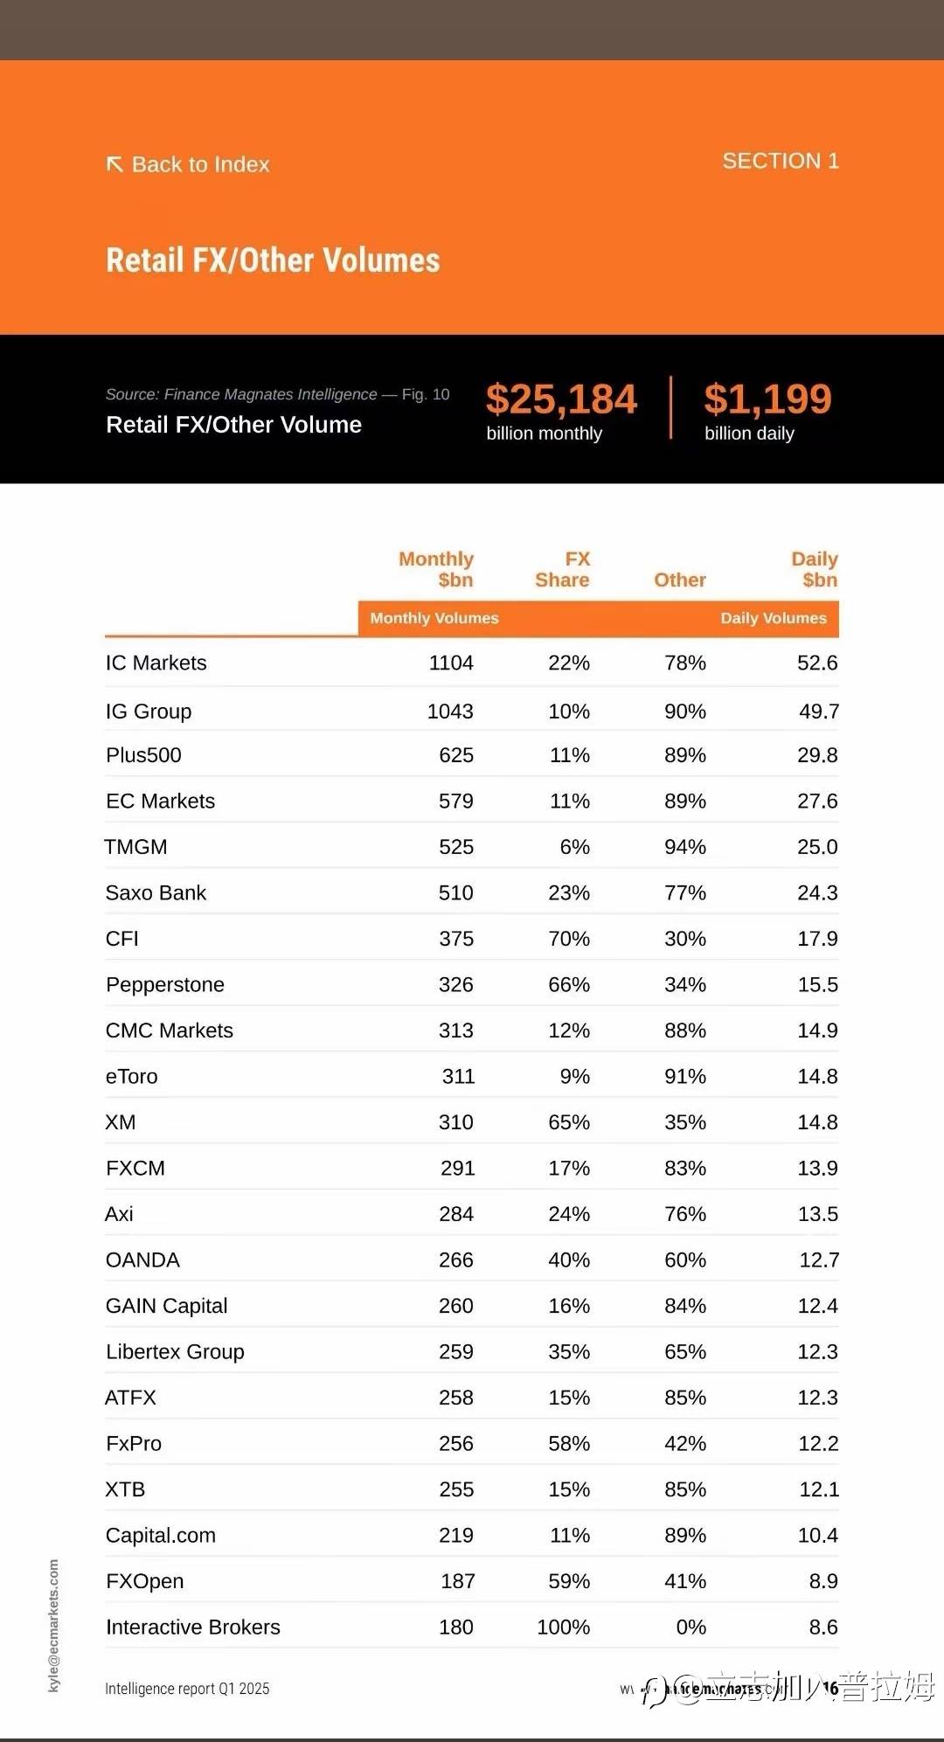Click the FX Share column header
Screen dimensions: 944x1742
pyautogui.click(x=563, y=570)
